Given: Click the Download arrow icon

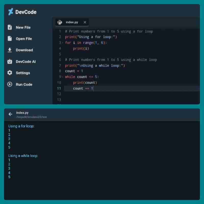Looking at the screenshot, I should click(x=10, y=50).
